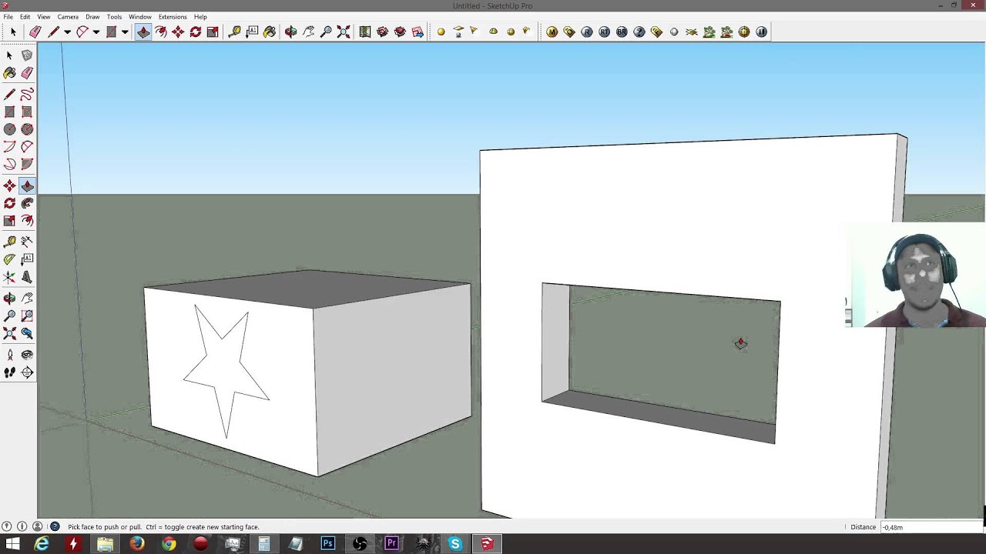Screen dimensions: 986x554
Task: Open the File menu
Action: [x=8, y=17]
